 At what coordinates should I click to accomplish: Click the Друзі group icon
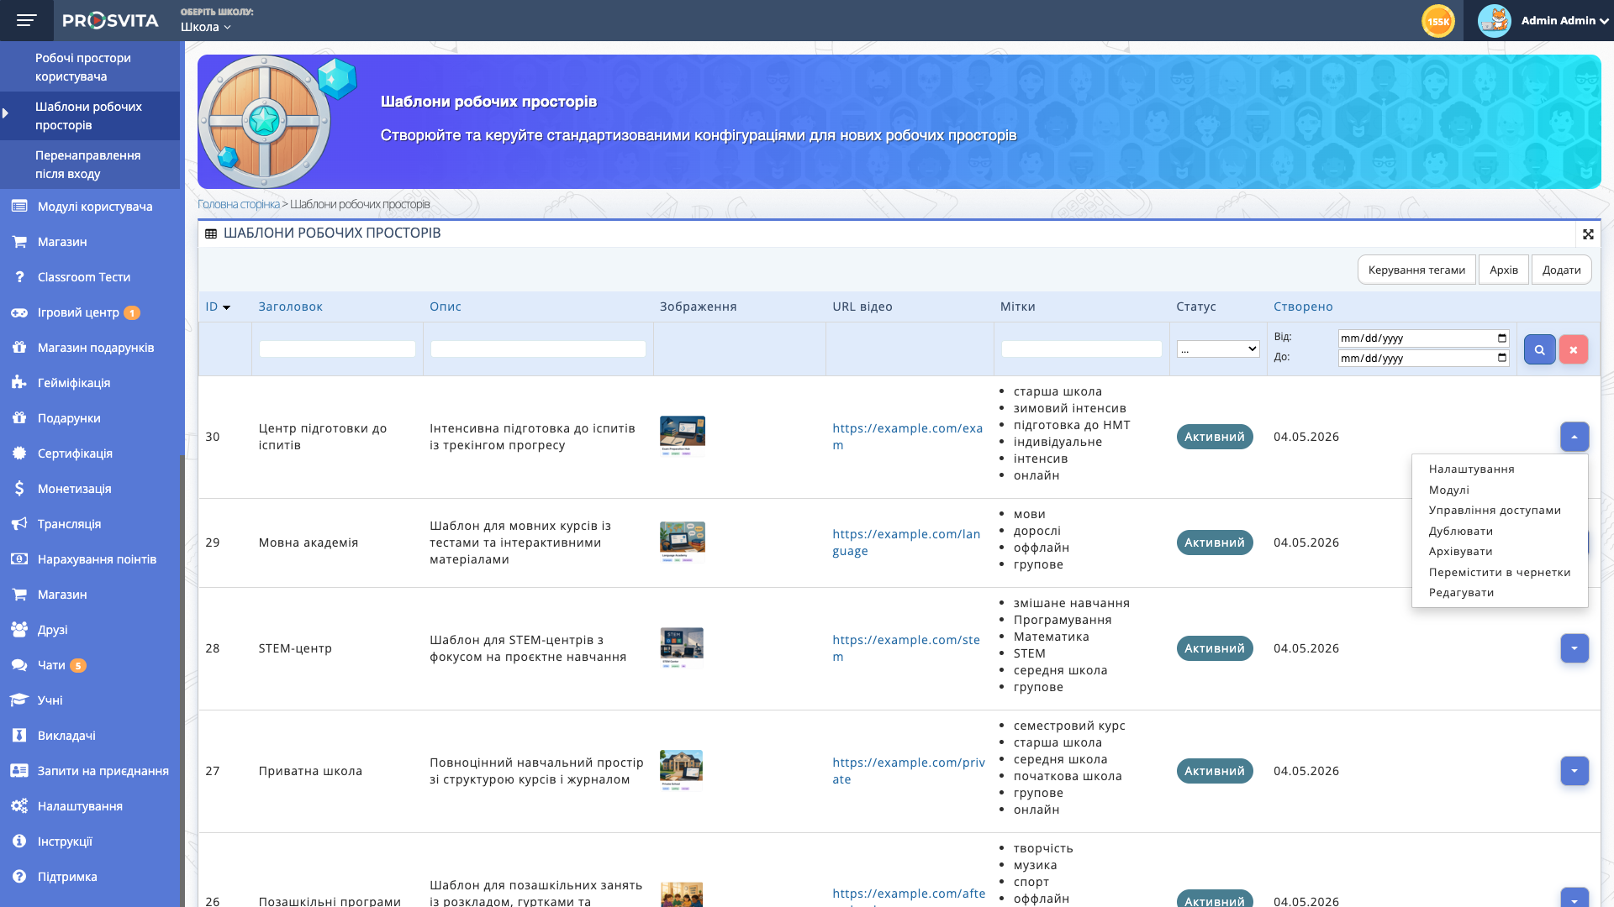click(x=19, y=630)
